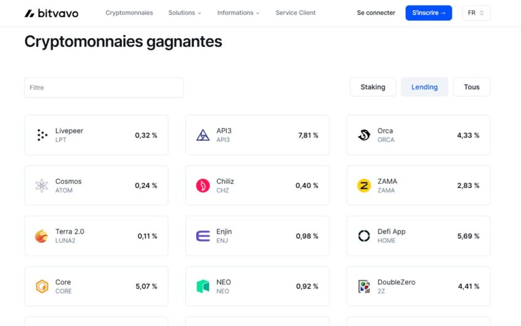Focus the Filtre input field
Image resolution: width=521 pixels, height=326 pixels.
(104, 88)
